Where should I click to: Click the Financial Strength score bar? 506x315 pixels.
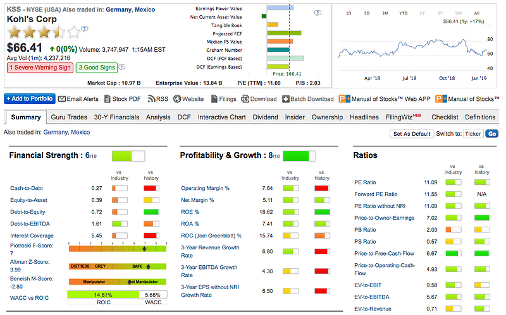[x=128, y=156]
